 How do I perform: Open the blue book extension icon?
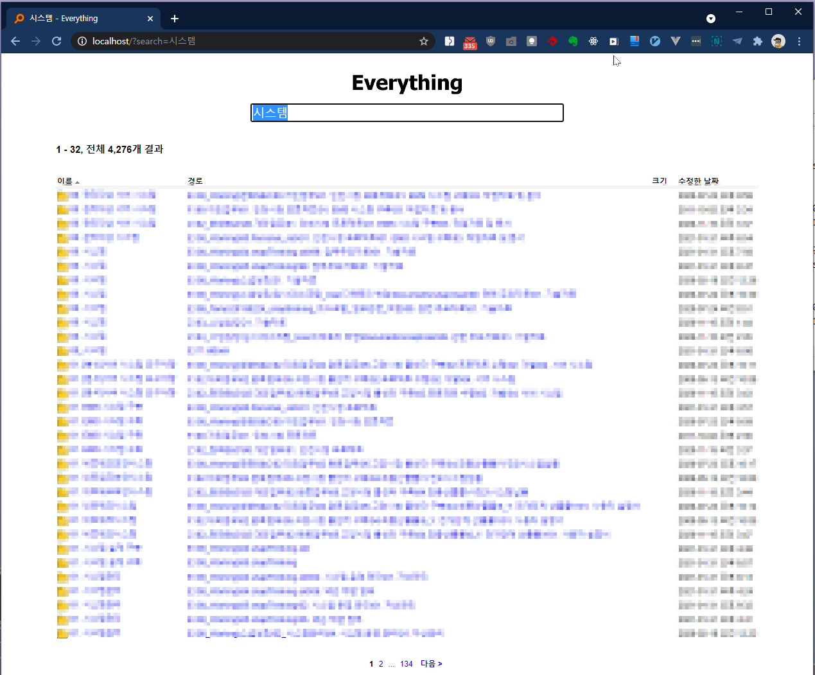[635, 41]
